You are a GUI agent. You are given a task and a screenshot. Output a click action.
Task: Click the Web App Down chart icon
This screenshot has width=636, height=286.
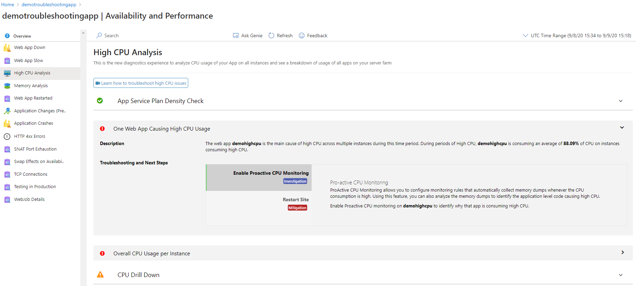[7, 48]
